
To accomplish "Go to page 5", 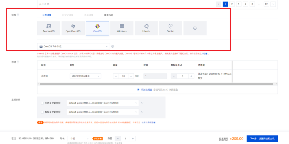I will point(252,4).
